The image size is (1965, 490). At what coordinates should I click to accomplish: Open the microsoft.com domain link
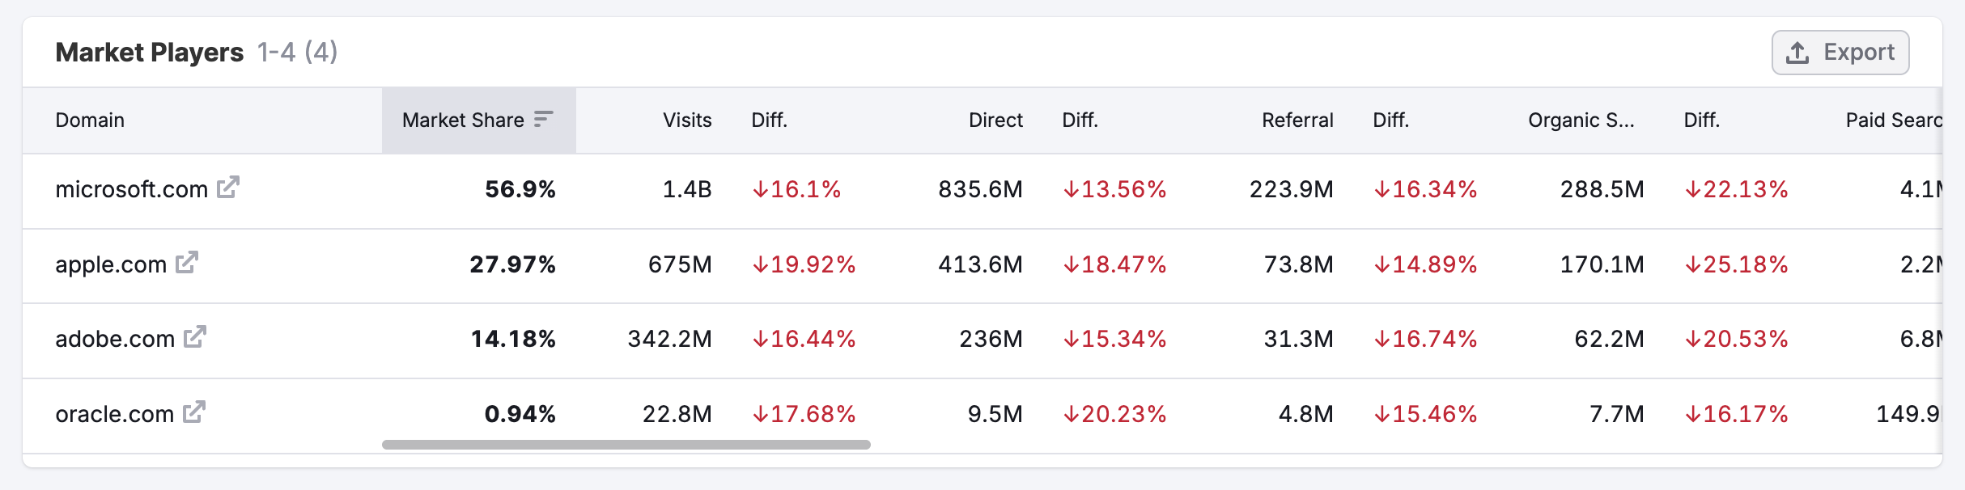point(131,189)
